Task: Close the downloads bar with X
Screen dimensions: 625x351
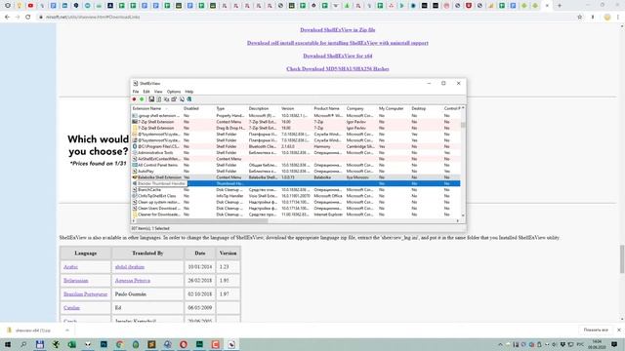Action: tap(618, 330)
